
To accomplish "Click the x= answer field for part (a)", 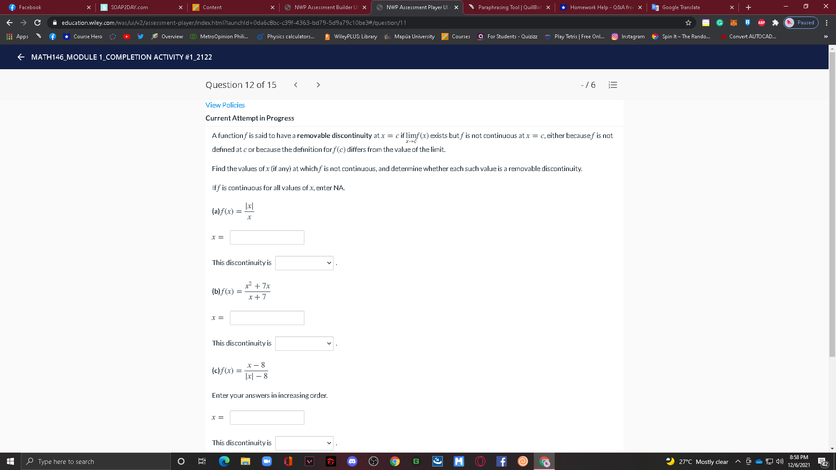I will tap(267, 237).
